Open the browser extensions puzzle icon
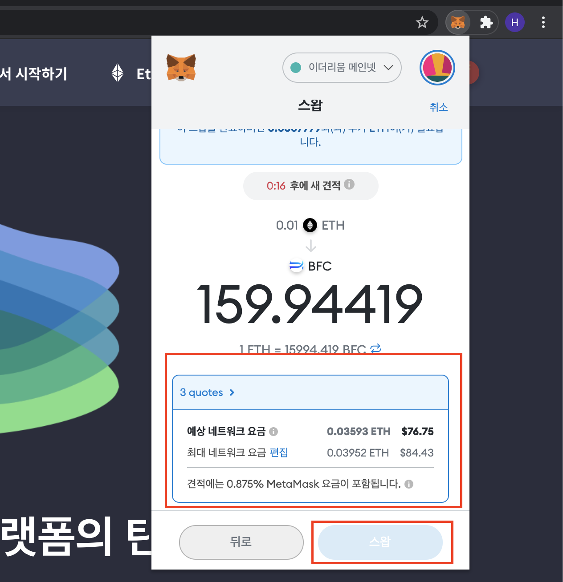This screenshot has height=582, width=563. coord(486,22)
